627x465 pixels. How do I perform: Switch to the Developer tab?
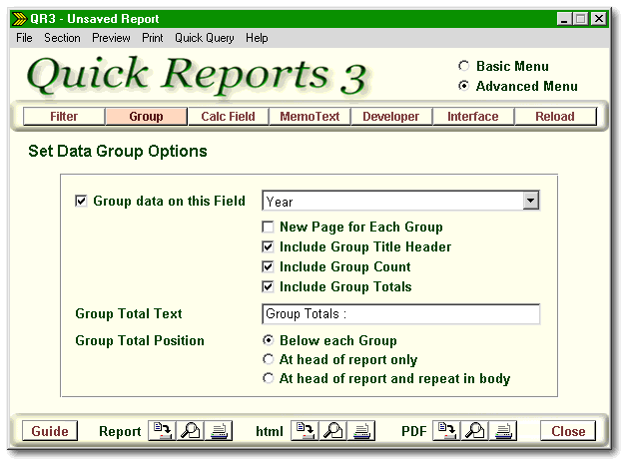click(391, 116)
